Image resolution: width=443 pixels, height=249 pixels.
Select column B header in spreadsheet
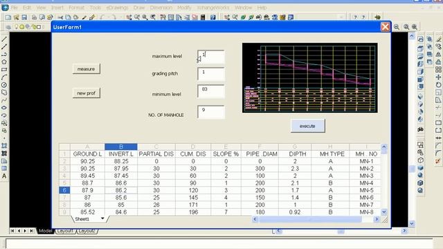(x=121, y=147)
